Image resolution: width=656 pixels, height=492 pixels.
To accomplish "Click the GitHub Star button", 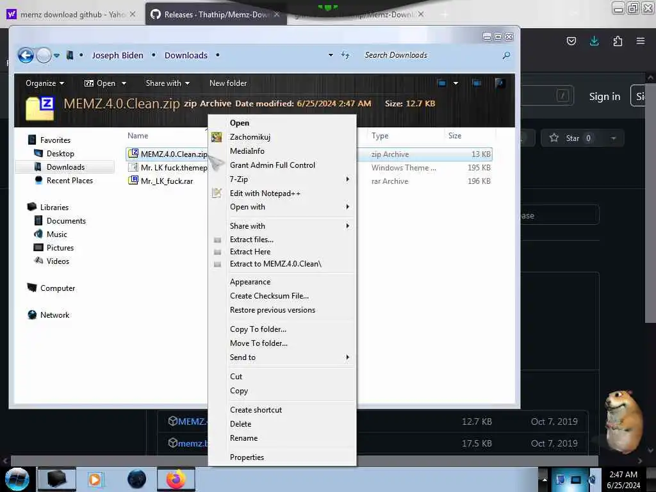I will click(571, 138).
